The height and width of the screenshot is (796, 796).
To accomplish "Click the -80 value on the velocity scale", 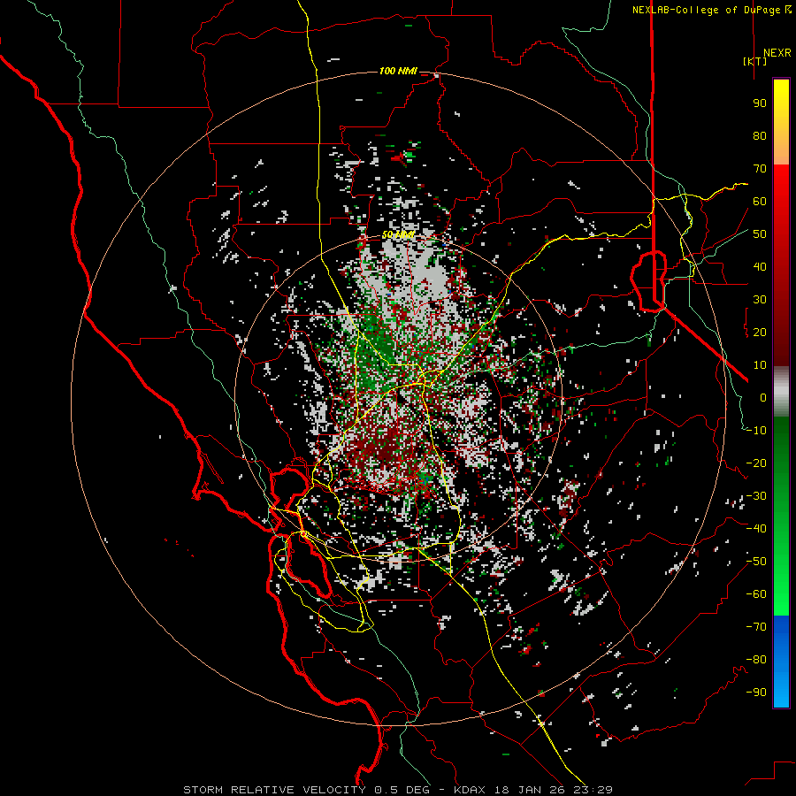I will 756,660.
